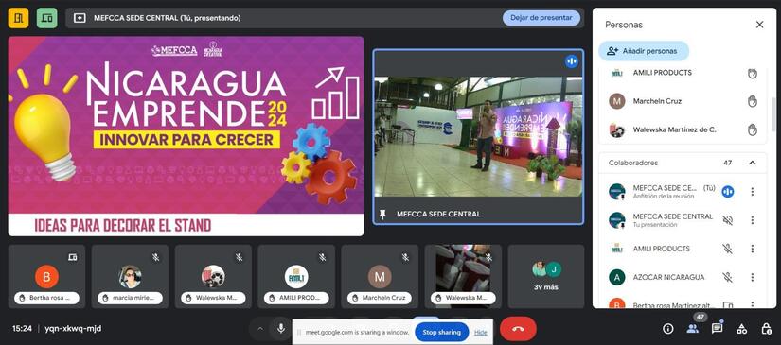The image size is (781, 345).
Task: Click muted mic icon of AZOCAR NICARAGUA
Action: pyautogui.click(x=728, y=277)
